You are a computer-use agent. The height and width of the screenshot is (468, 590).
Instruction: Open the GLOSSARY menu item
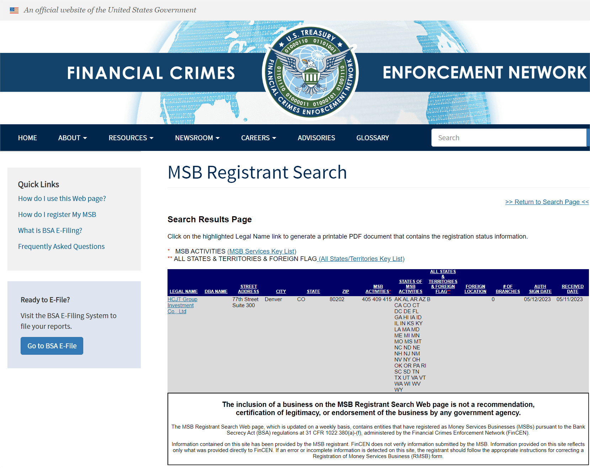373,138
